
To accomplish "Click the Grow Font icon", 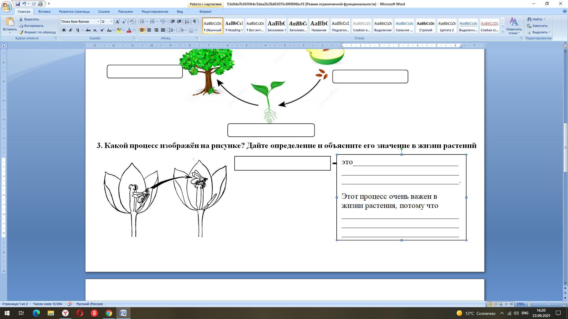I will tap(117, 22).
